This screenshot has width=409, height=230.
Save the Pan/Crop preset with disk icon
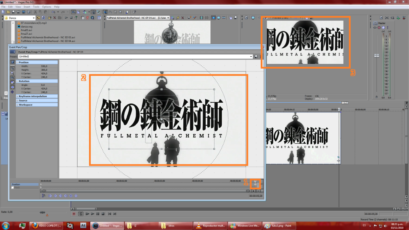[256, 57]
